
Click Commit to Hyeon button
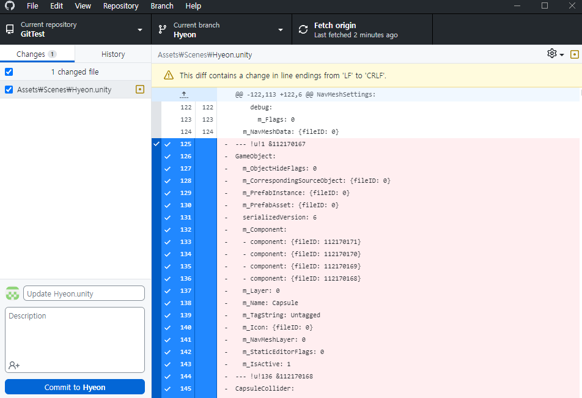(x=75, y=387)
